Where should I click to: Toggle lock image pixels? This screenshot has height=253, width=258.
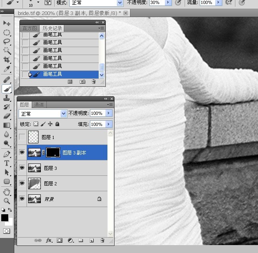click(43, 124)
